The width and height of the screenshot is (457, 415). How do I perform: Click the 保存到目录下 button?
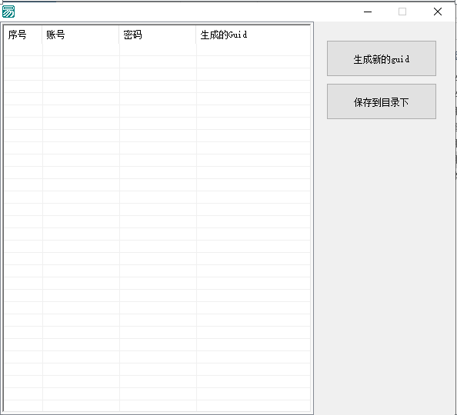[x=382, y=101]
